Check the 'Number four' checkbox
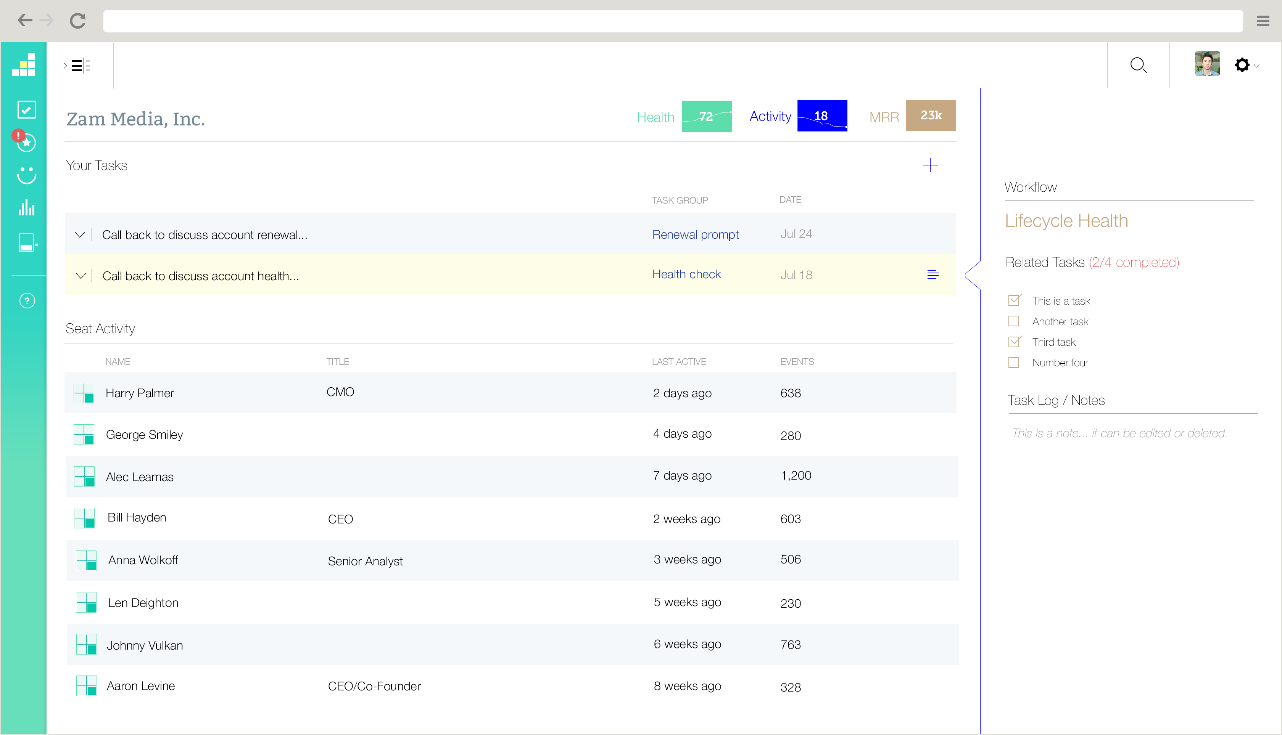This screenshot has height=735, width=1282. tap(1014, 363)
